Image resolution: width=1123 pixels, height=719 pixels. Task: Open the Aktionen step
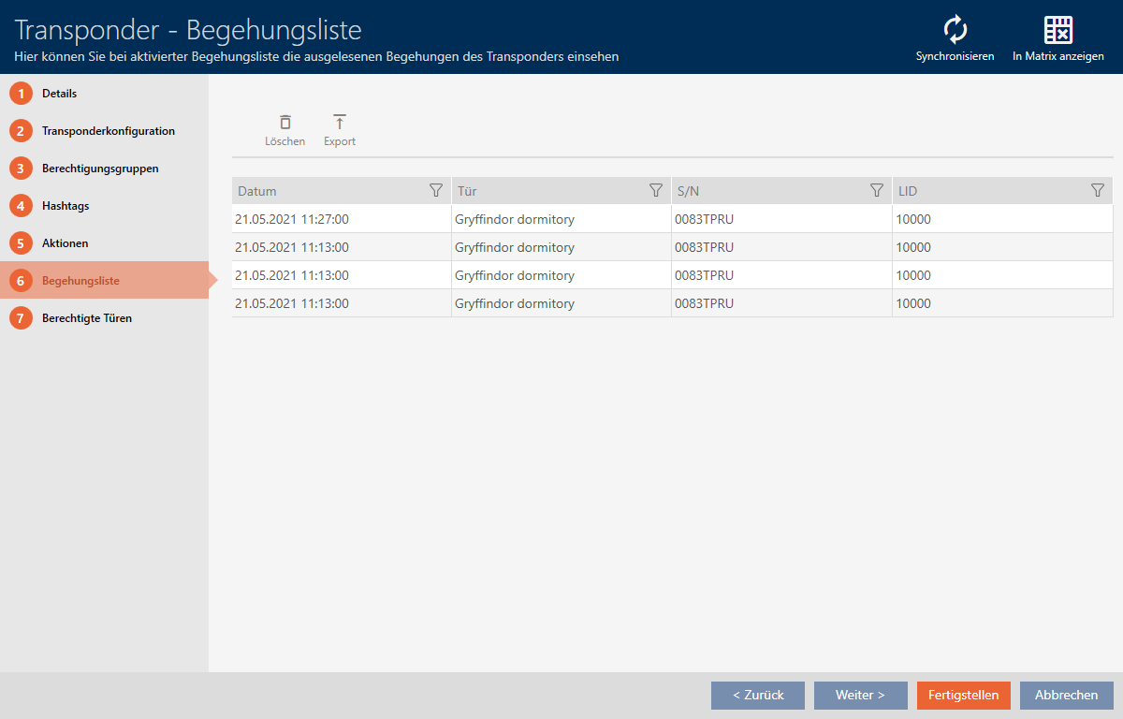[65, 243]
